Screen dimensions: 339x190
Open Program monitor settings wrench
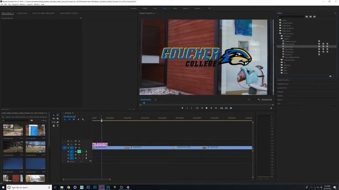click(x=259, y=100)
